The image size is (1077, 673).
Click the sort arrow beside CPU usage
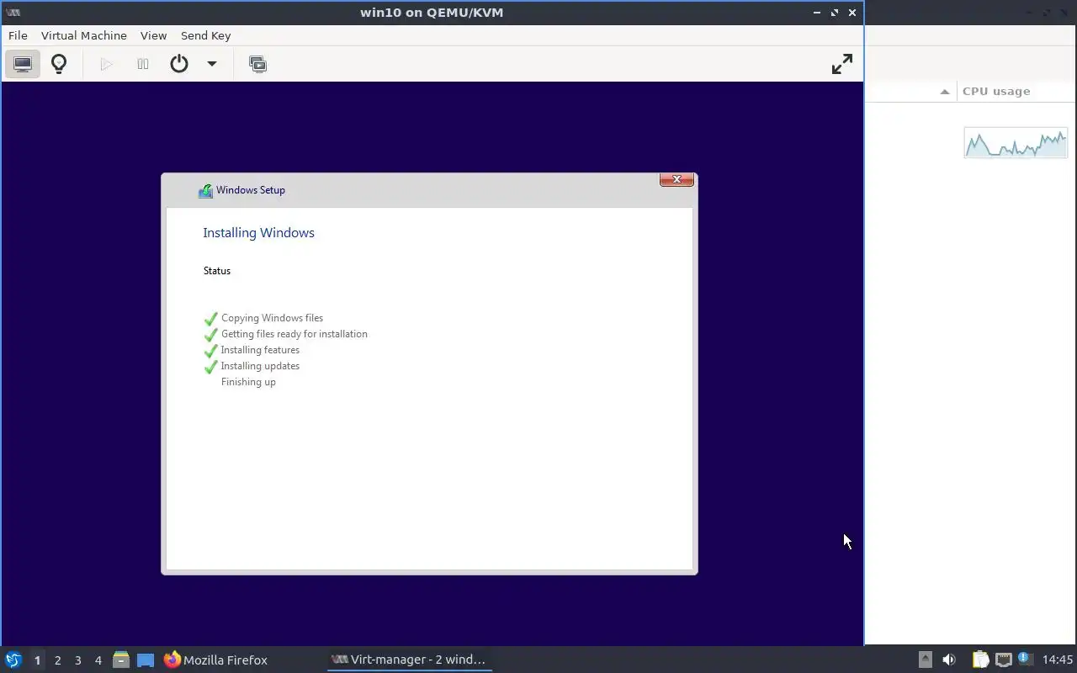(x=945, y=92)
